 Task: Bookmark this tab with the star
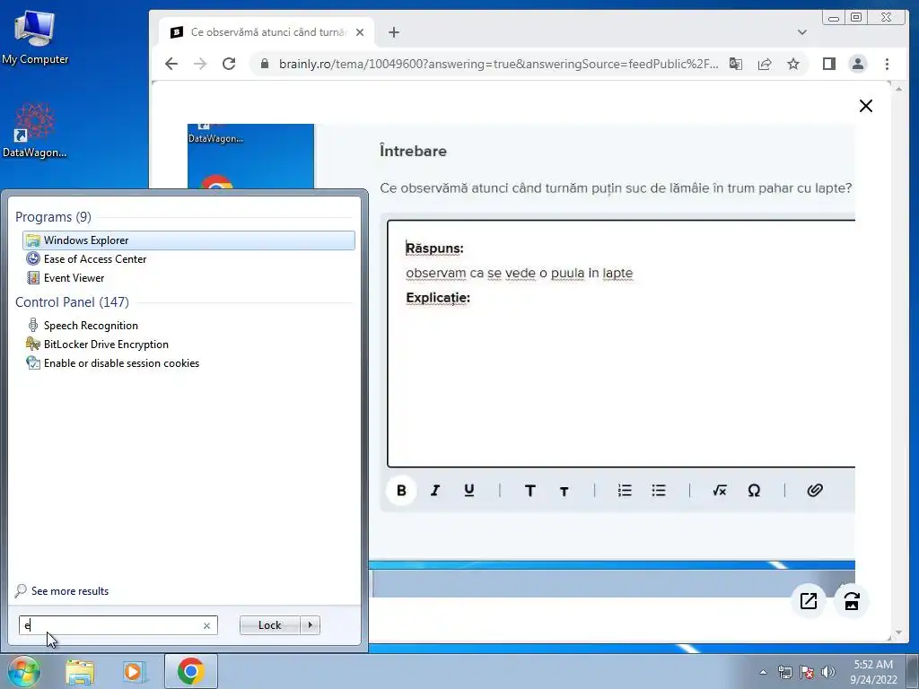[793, 64]
